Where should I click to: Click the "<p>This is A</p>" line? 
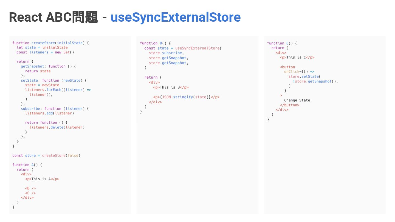tap(42, 179)
